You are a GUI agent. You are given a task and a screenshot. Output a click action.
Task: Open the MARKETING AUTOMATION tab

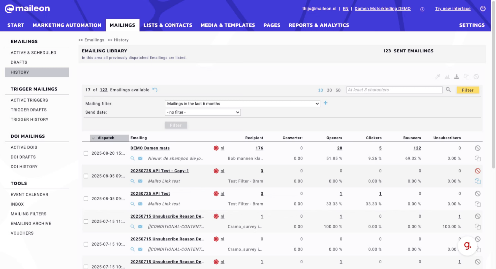pyautogui.click(x=67, y=25)
